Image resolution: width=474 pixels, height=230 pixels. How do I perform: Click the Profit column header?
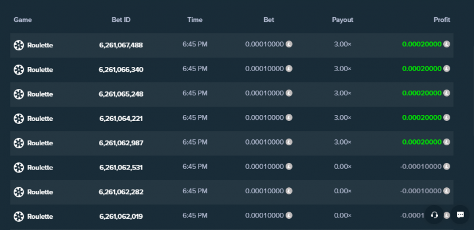[441, 20]
